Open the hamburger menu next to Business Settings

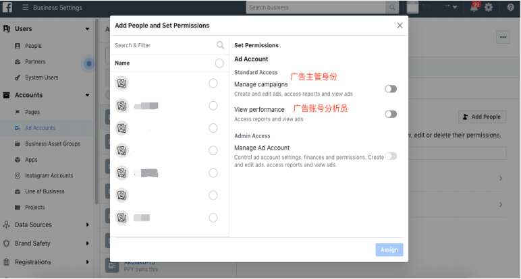[26, 7]
